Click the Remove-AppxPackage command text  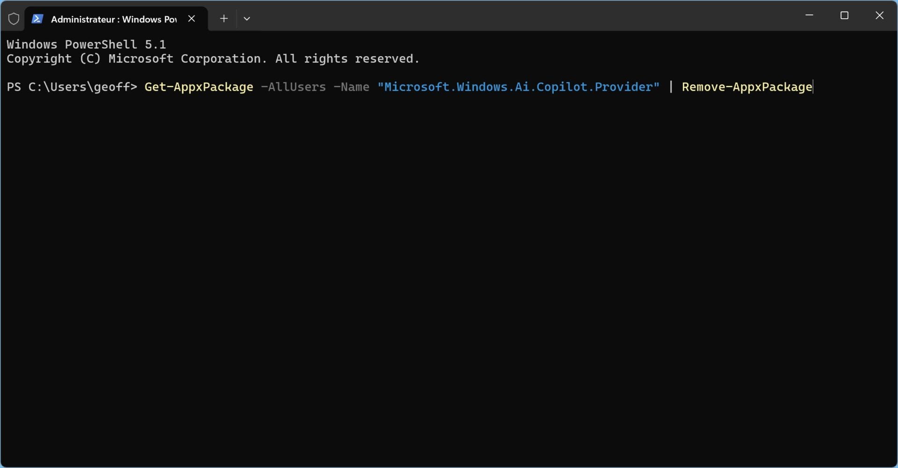[x=747, y=87]
